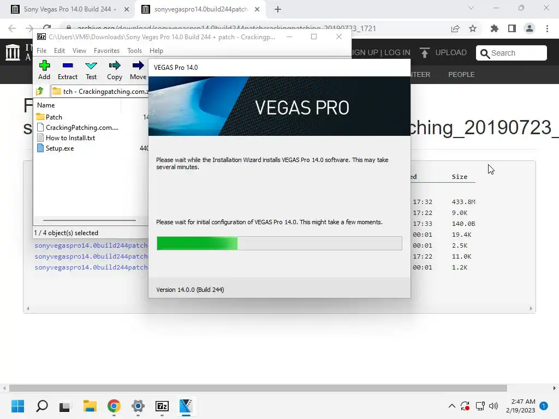This screenshot has height=419, width=559.
Task: Close the Sony Vegas Pro 14.0 browser tab
Action: [x=127, y=10]
